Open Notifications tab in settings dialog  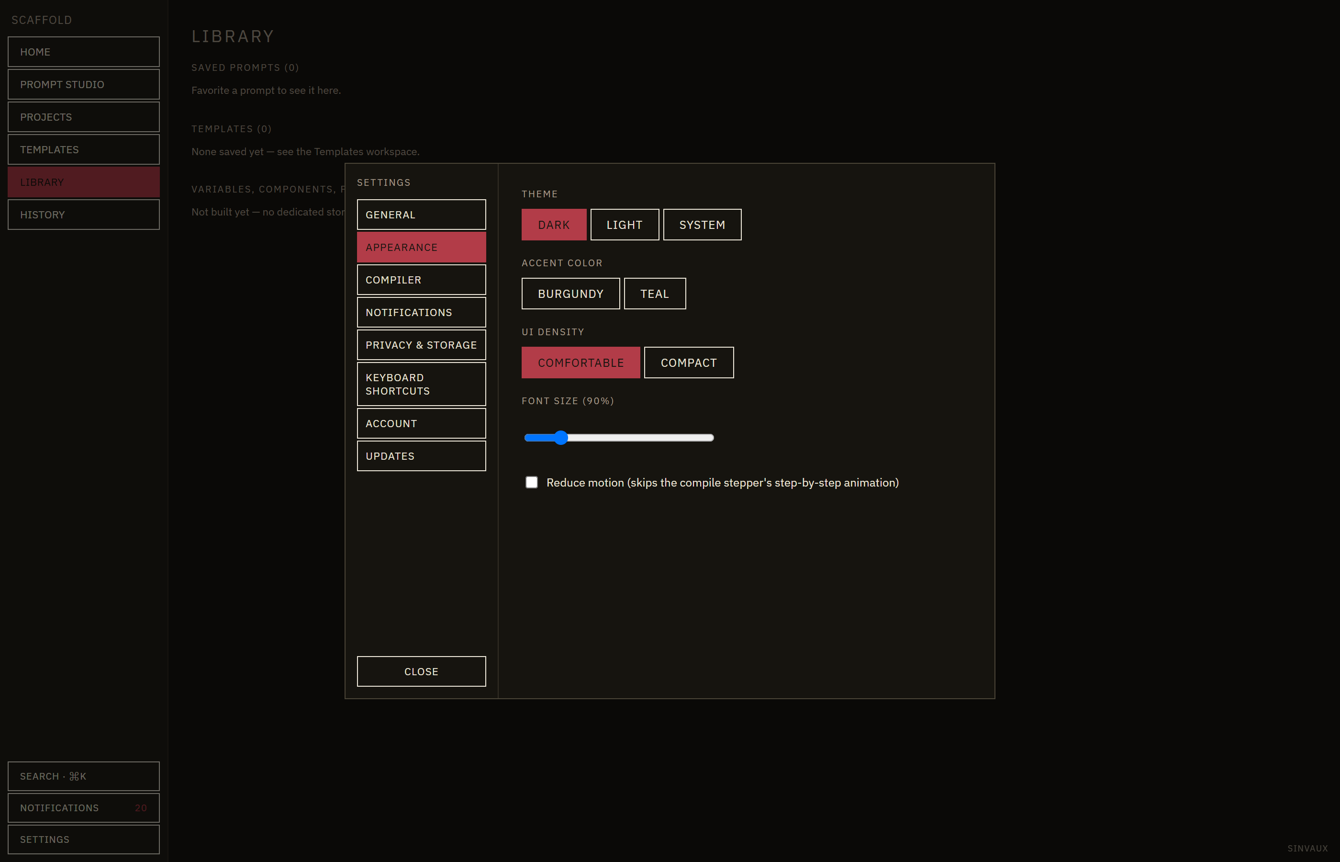[x=421, y=312]
